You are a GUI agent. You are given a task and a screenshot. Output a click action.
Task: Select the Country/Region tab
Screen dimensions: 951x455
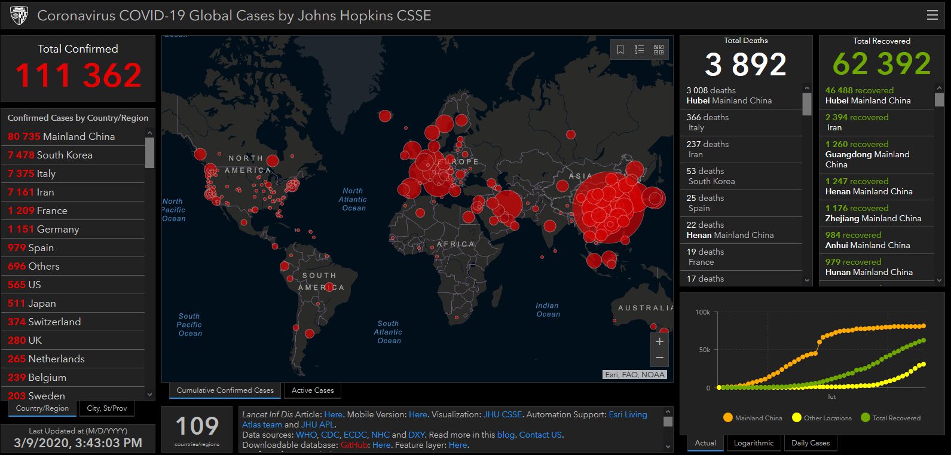[42, 408]
